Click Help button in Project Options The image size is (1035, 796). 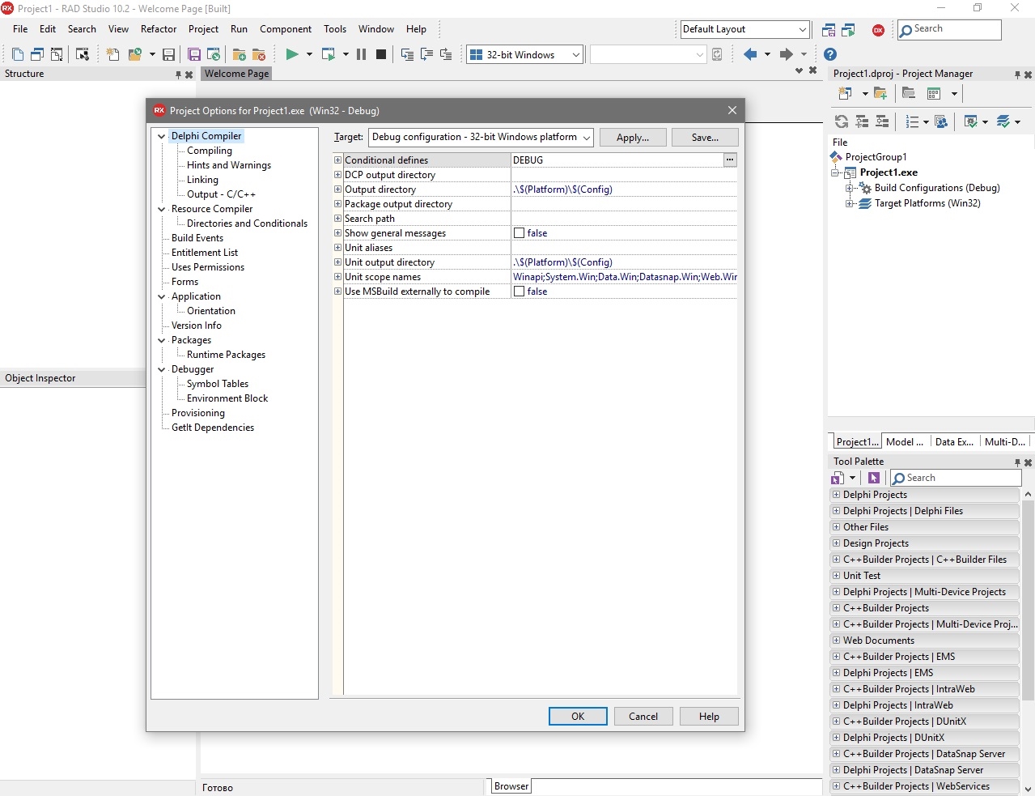click(709, 717)
